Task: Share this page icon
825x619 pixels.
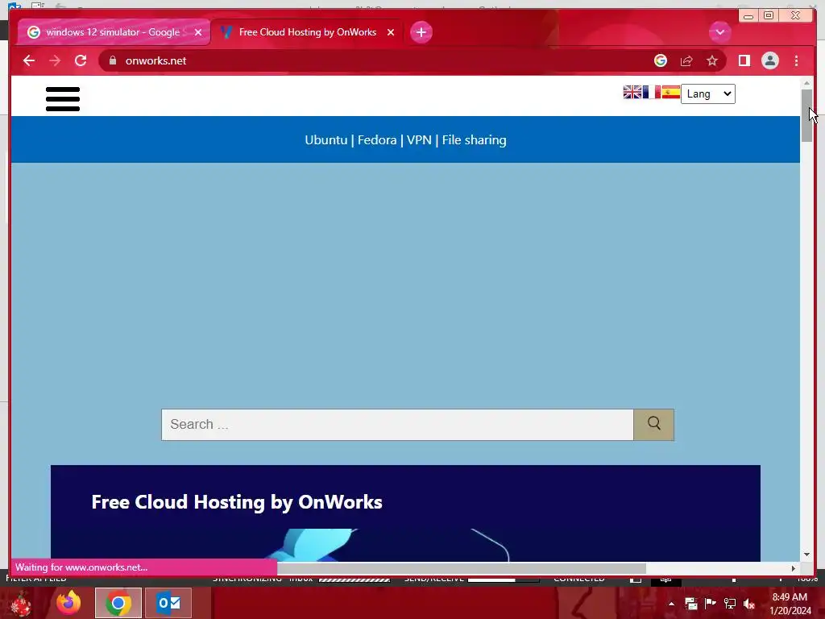Action: (686, 60)
